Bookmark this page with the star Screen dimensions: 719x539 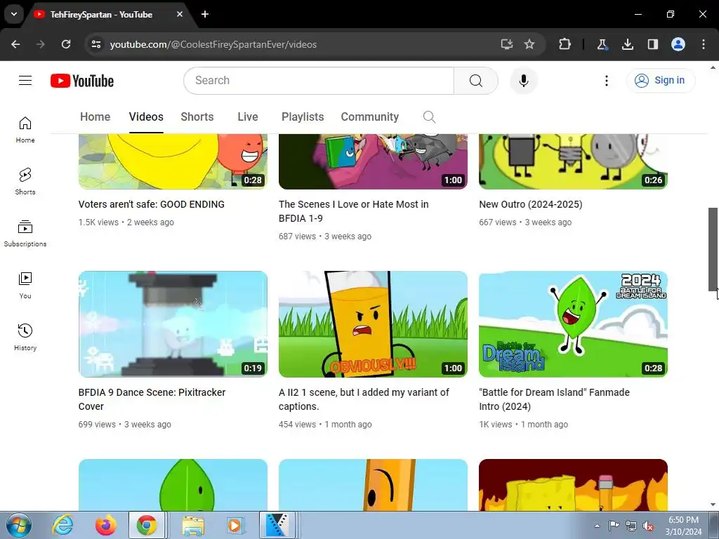(529, 44)
